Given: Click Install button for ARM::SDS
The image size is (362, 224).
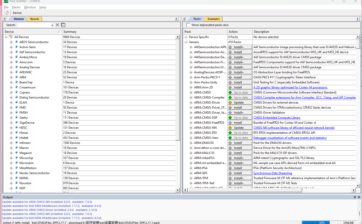Looking at the screenshot, I should (240, 173).
